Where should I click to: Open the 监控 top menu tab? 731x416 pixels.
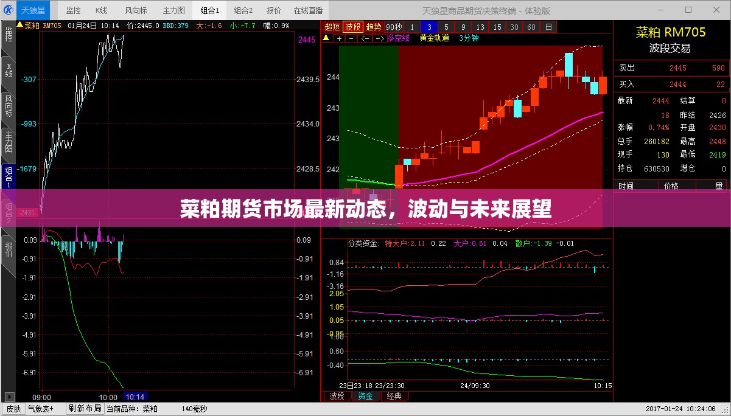point(73,10)
